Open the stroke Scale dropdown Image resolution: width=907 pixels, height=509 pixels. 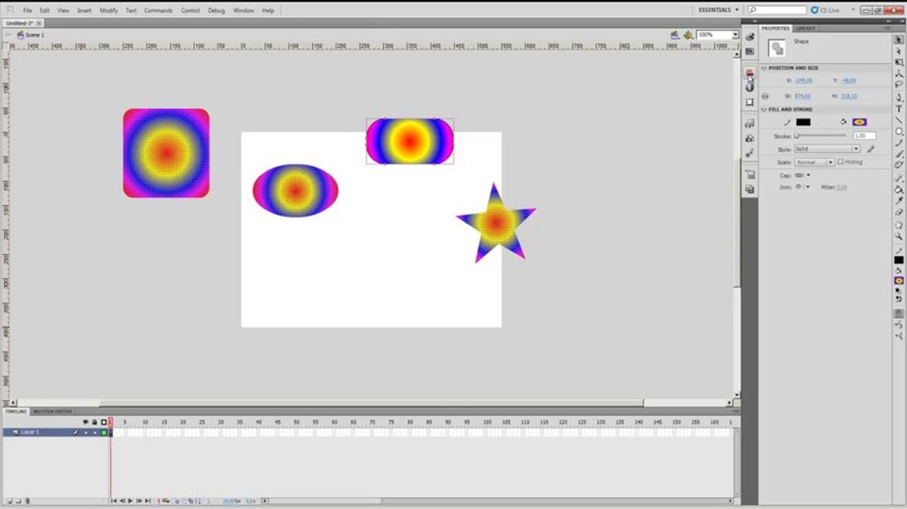point(814,162)
